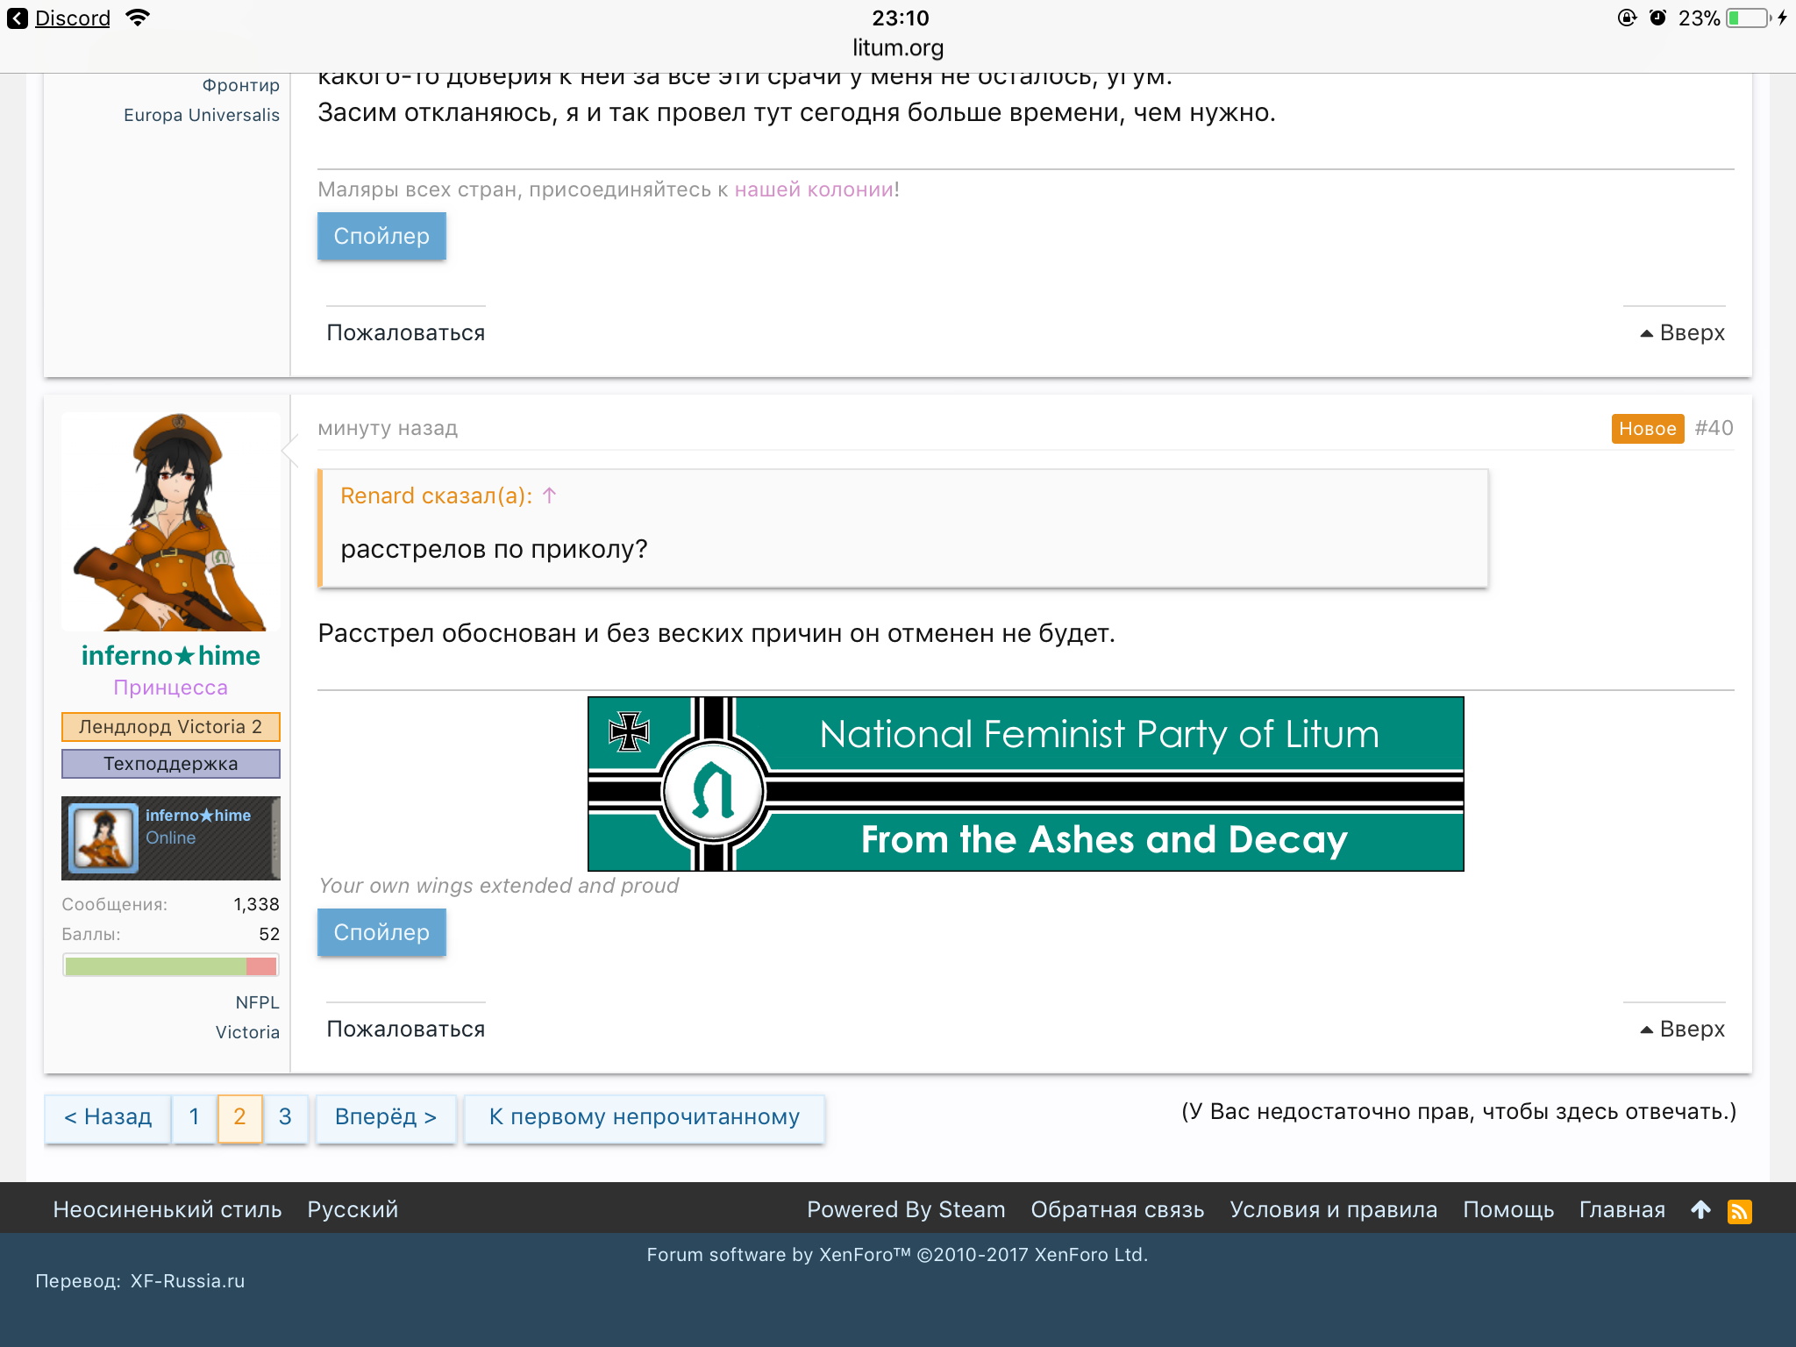This screenshot has width=1796, height=1347.
Task: Click the National Feminist Party banner
Action: [x=1025, y=783]
